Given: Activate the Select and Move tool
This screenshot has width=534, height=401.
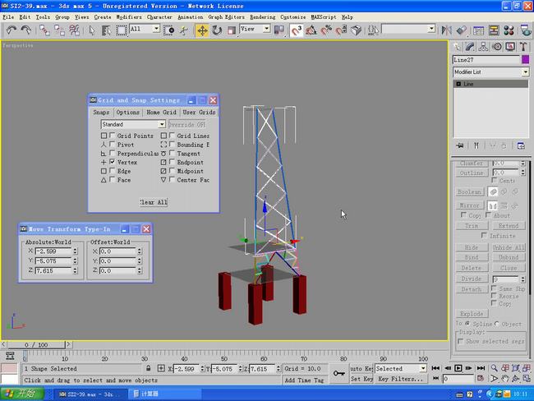Looking at the screenshot, I should coord(202,30).
